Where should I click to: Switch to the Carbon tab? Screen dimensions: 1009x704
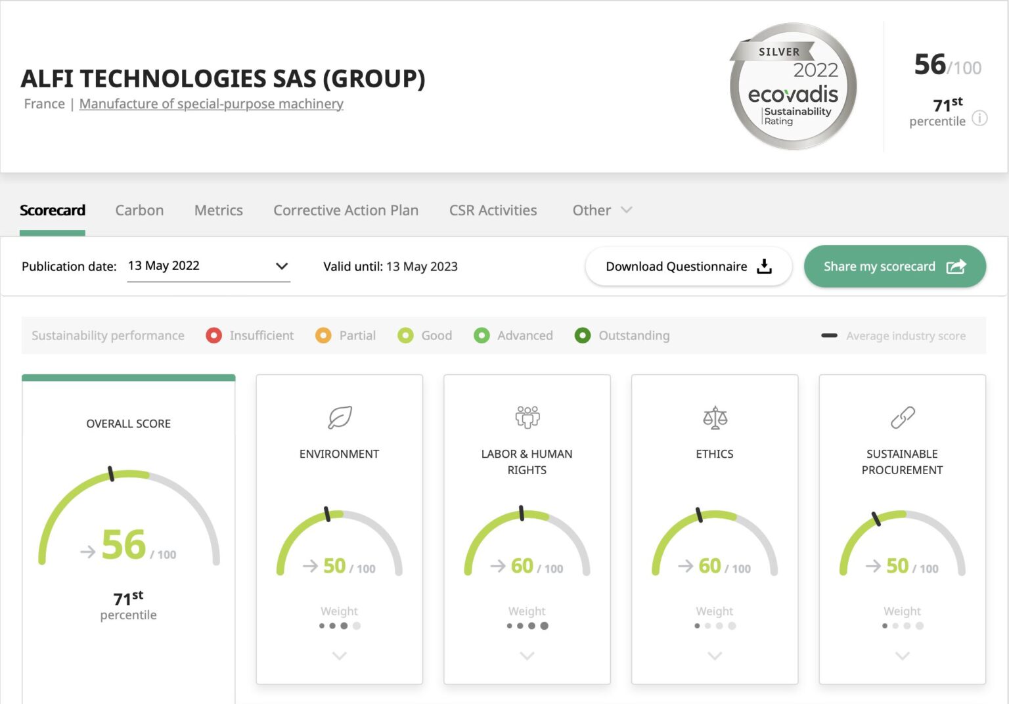[139, 210]
